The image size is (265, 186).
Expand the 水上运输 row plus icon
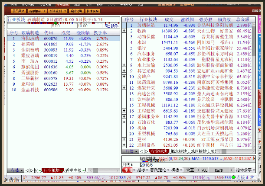124,65
